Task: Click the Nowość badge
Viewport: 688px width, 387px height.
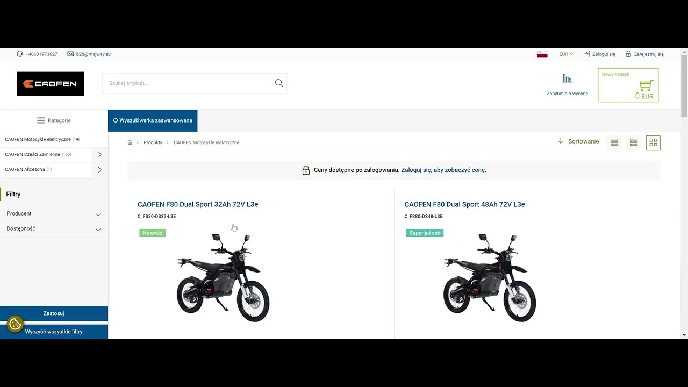Action: click(x=153, y=233)
